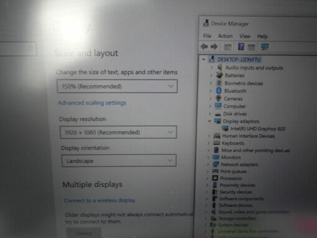Collapse the Display adaptors node
This screenshot has width=317, height=238.
pos(209,121)
